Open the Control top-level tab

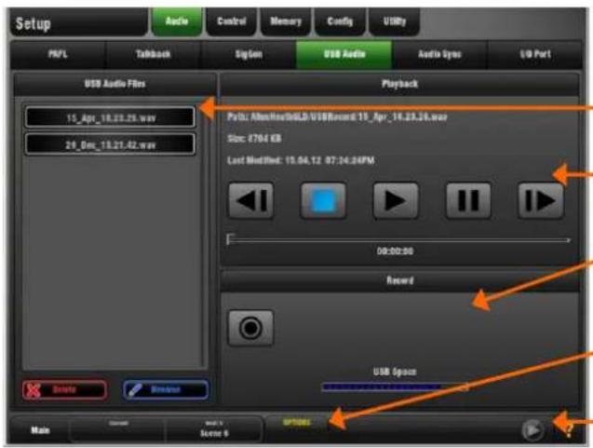pos(232,21)
